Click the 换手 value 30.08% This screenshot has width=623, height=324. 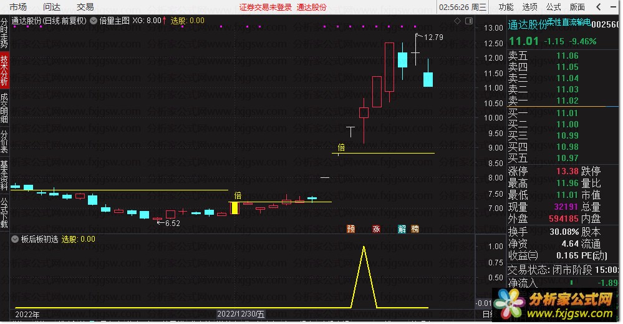click(x=564, y=232)
